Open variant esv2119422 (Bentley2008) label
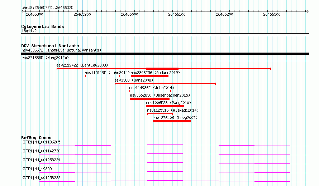This screenshot has height=186, width=319. tap(82, 65)
